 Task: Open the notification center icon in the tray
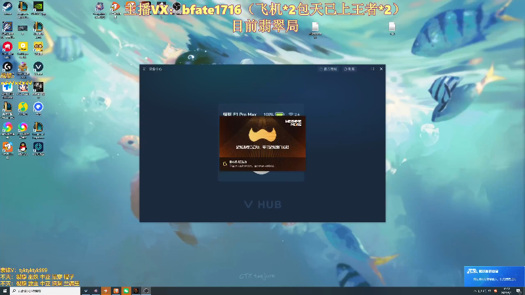tap(518, 291)
